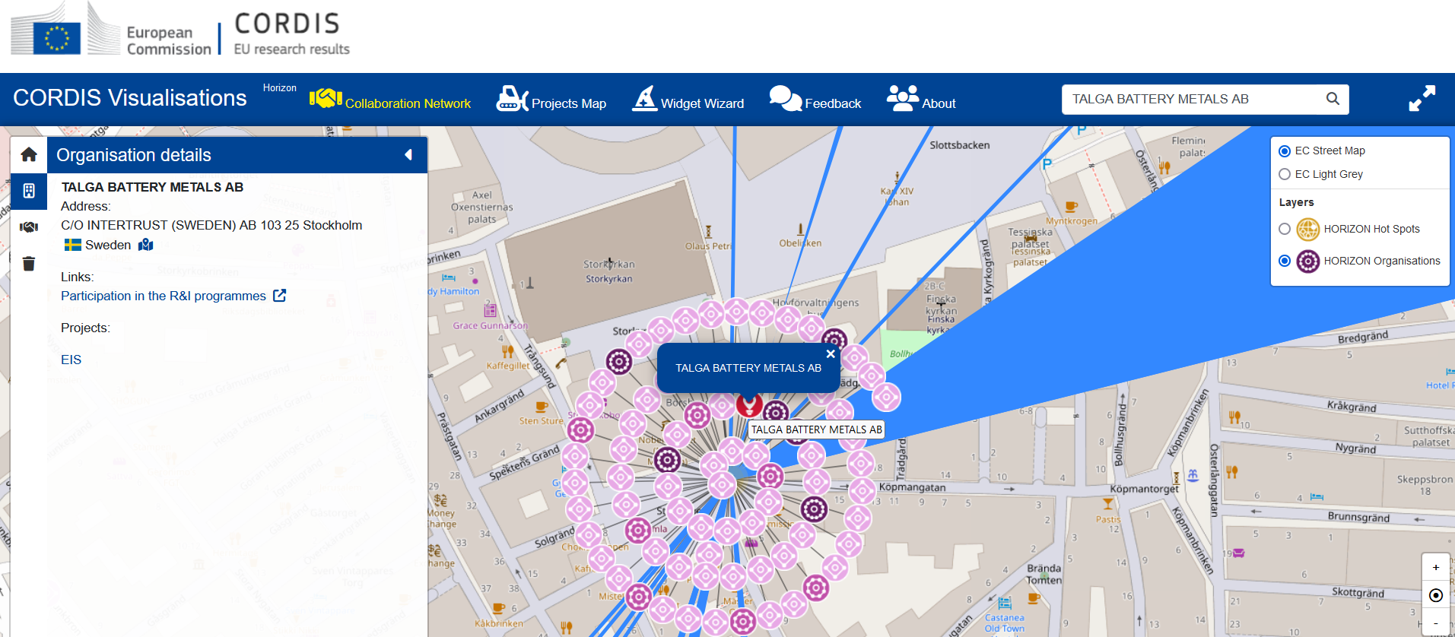Viewport: 1455px width, 637px height.
Task: Enable the HORIZON Hot Spots layer
Action: click(x=1285, y=229)
